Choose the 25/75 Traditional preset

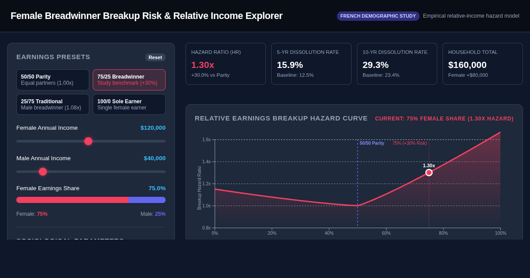tap(53, 105)
